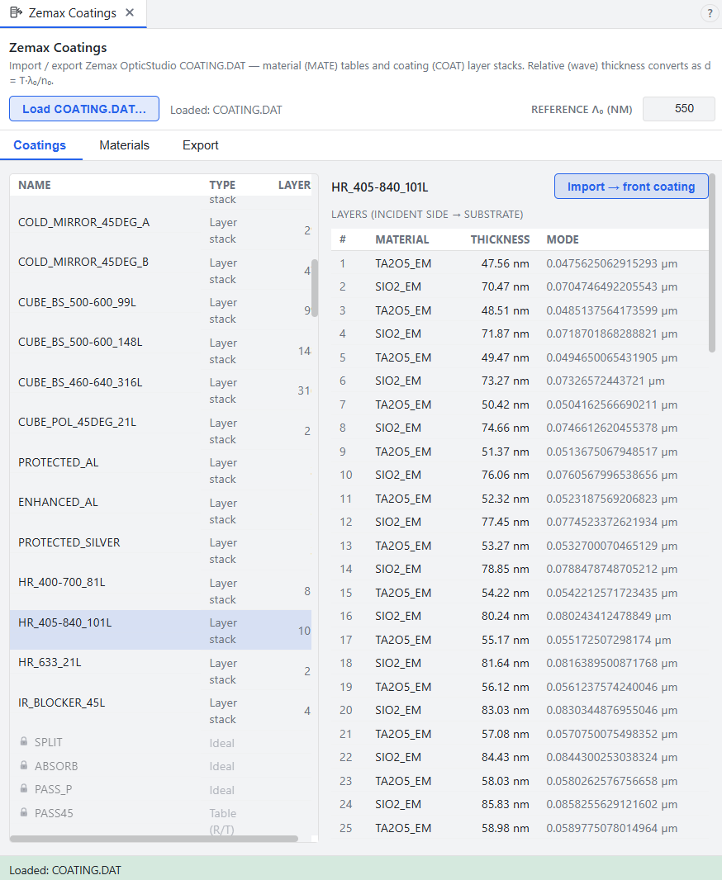This screenshot has width=722, height=880.
Task: Click the 58.98 nm thickness cell
Action: (x=506, y=828)
